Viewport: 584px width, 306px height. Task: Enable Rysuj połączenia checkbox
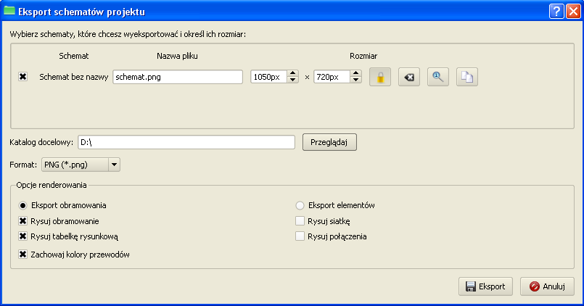pyautogui.click(x=300, y=236)
